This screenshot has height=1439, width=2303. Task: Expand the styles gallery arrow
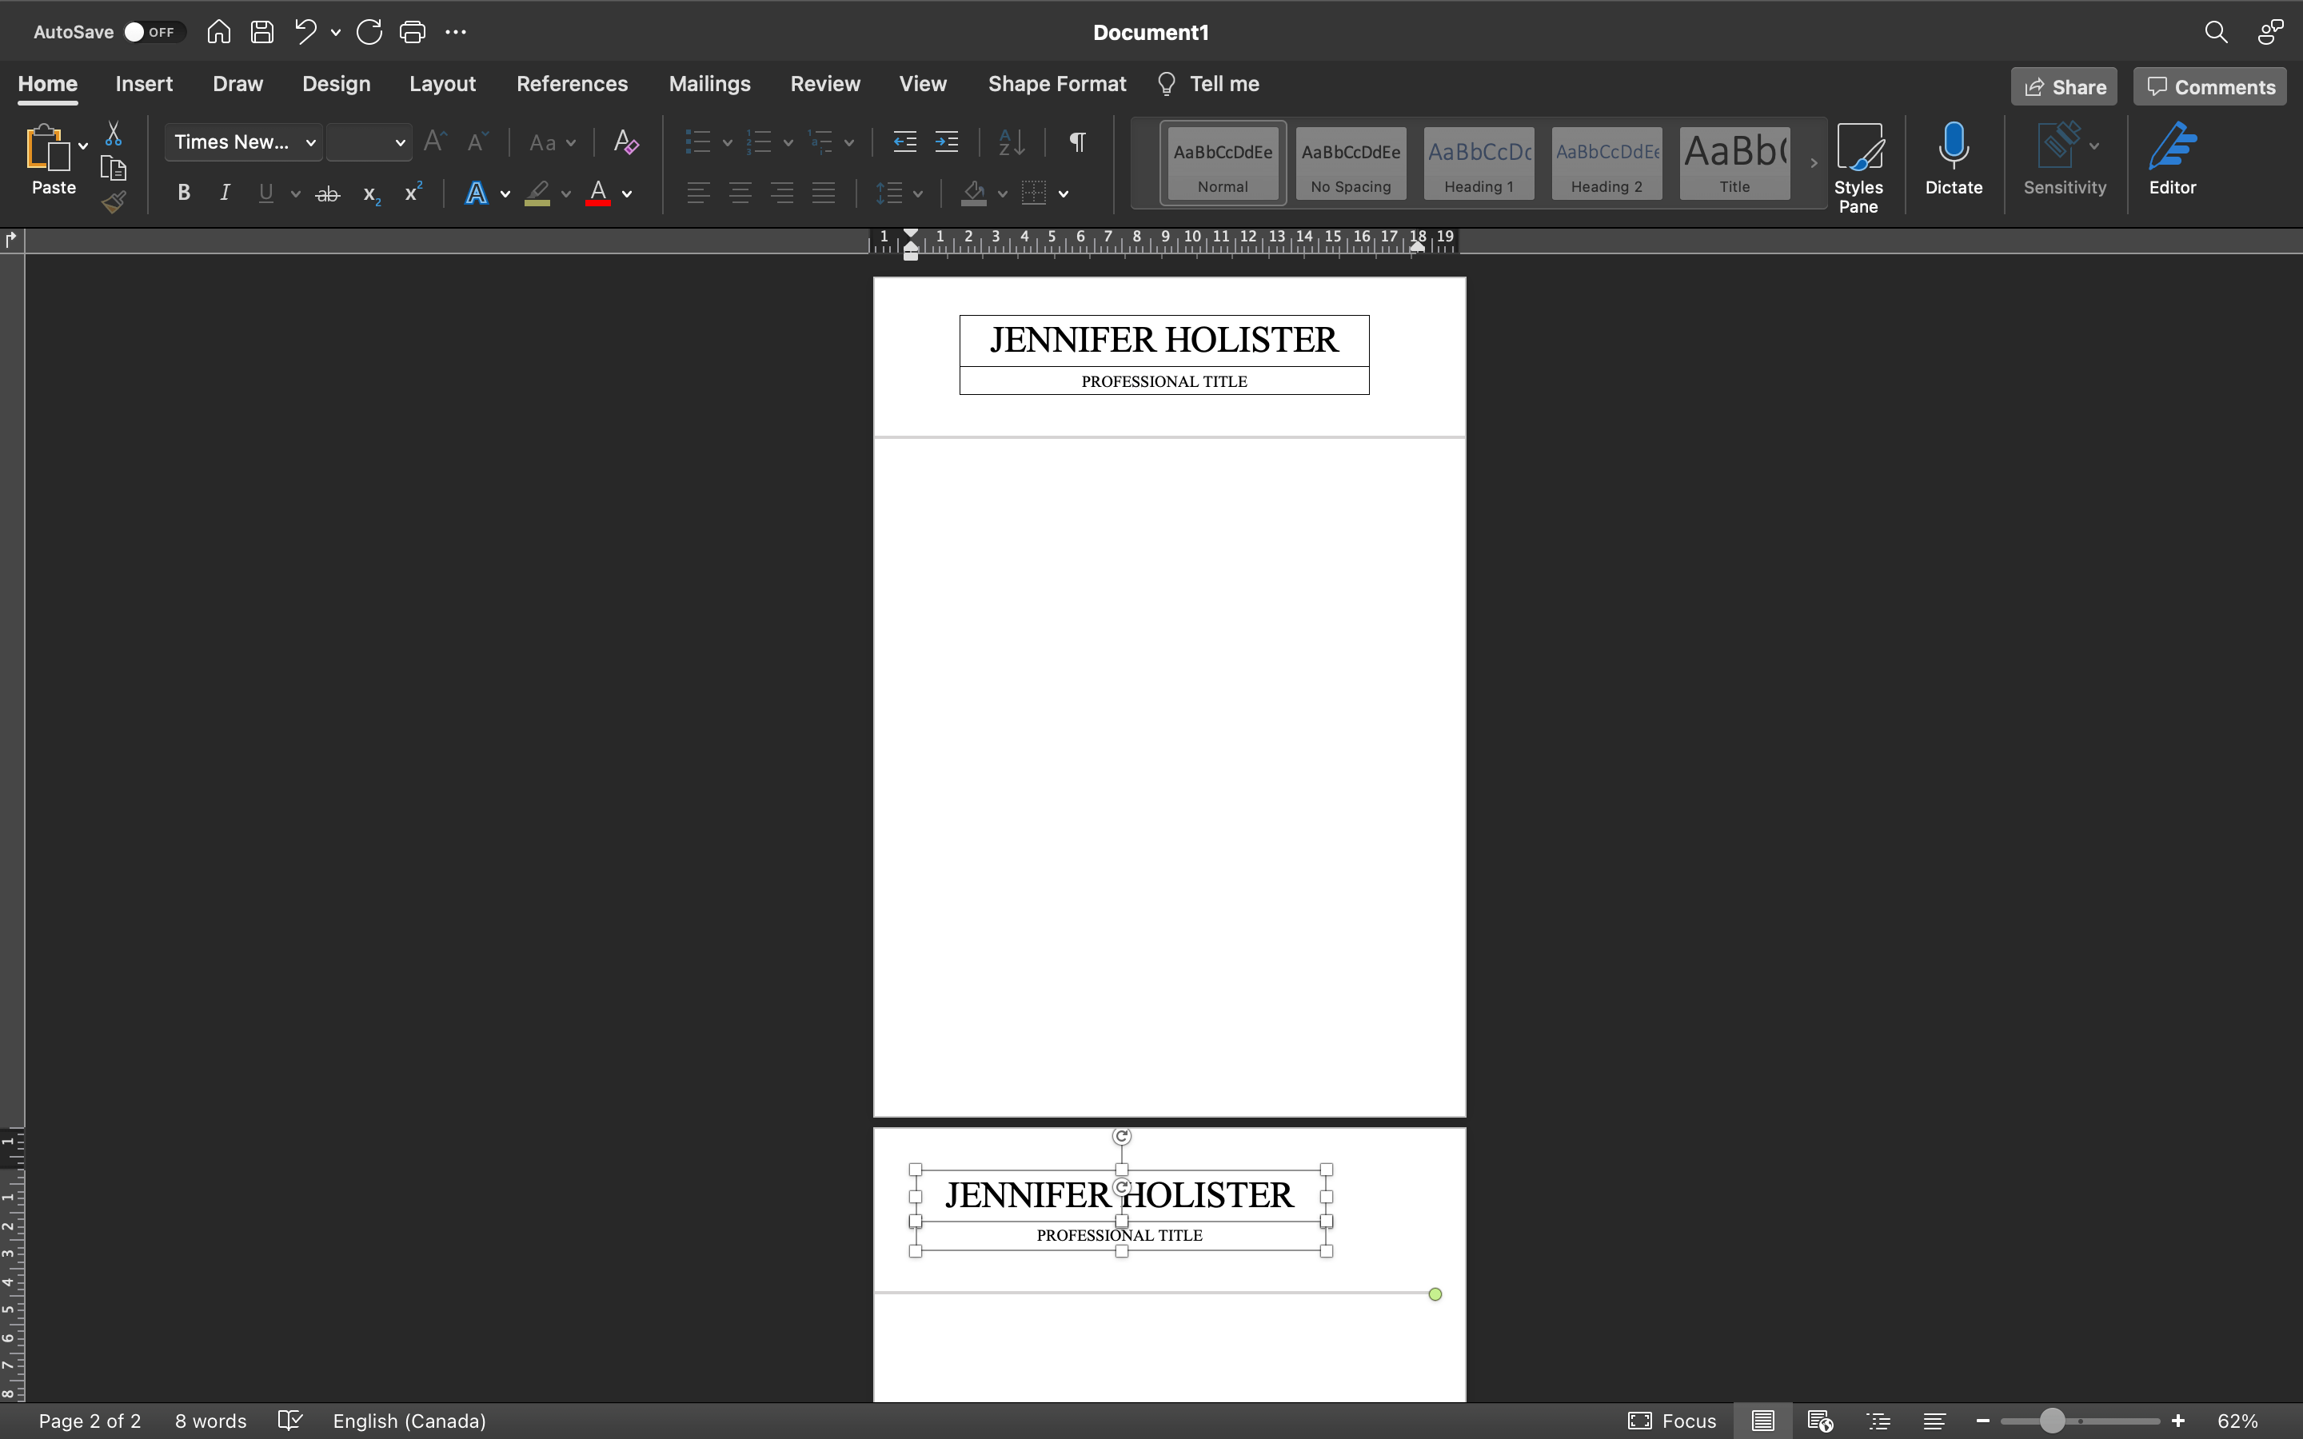click(1813, 163)
